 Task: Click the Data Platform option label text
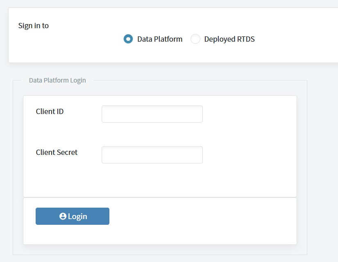160,39
